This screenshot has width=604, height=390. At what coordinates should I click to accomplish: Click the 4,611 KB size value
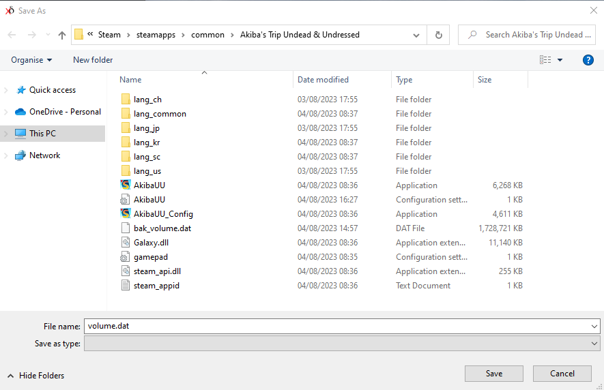(x=507, y=214)
